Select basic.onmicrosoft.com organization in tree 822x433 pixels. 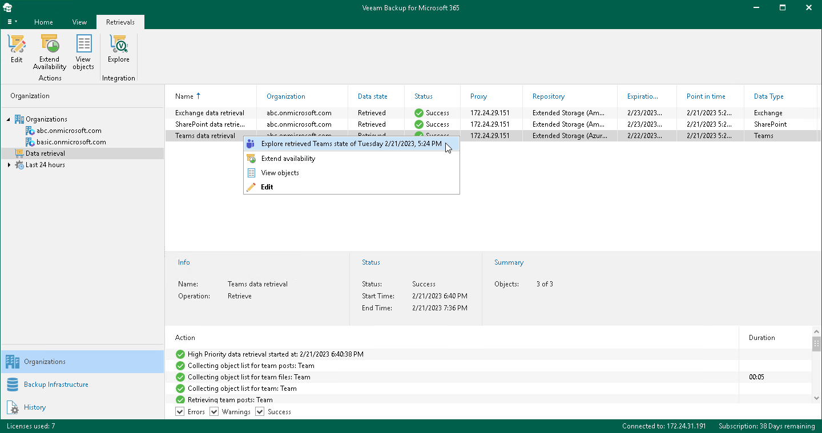pyautogui.click(x=71, y=142)
